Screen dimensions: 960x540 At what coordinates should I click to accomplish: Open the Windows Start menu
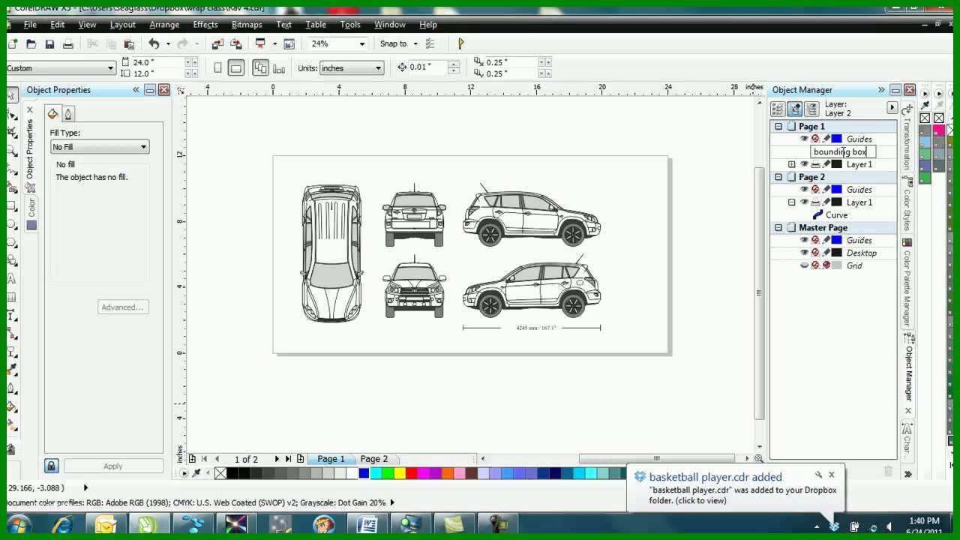tap(18, 524)
